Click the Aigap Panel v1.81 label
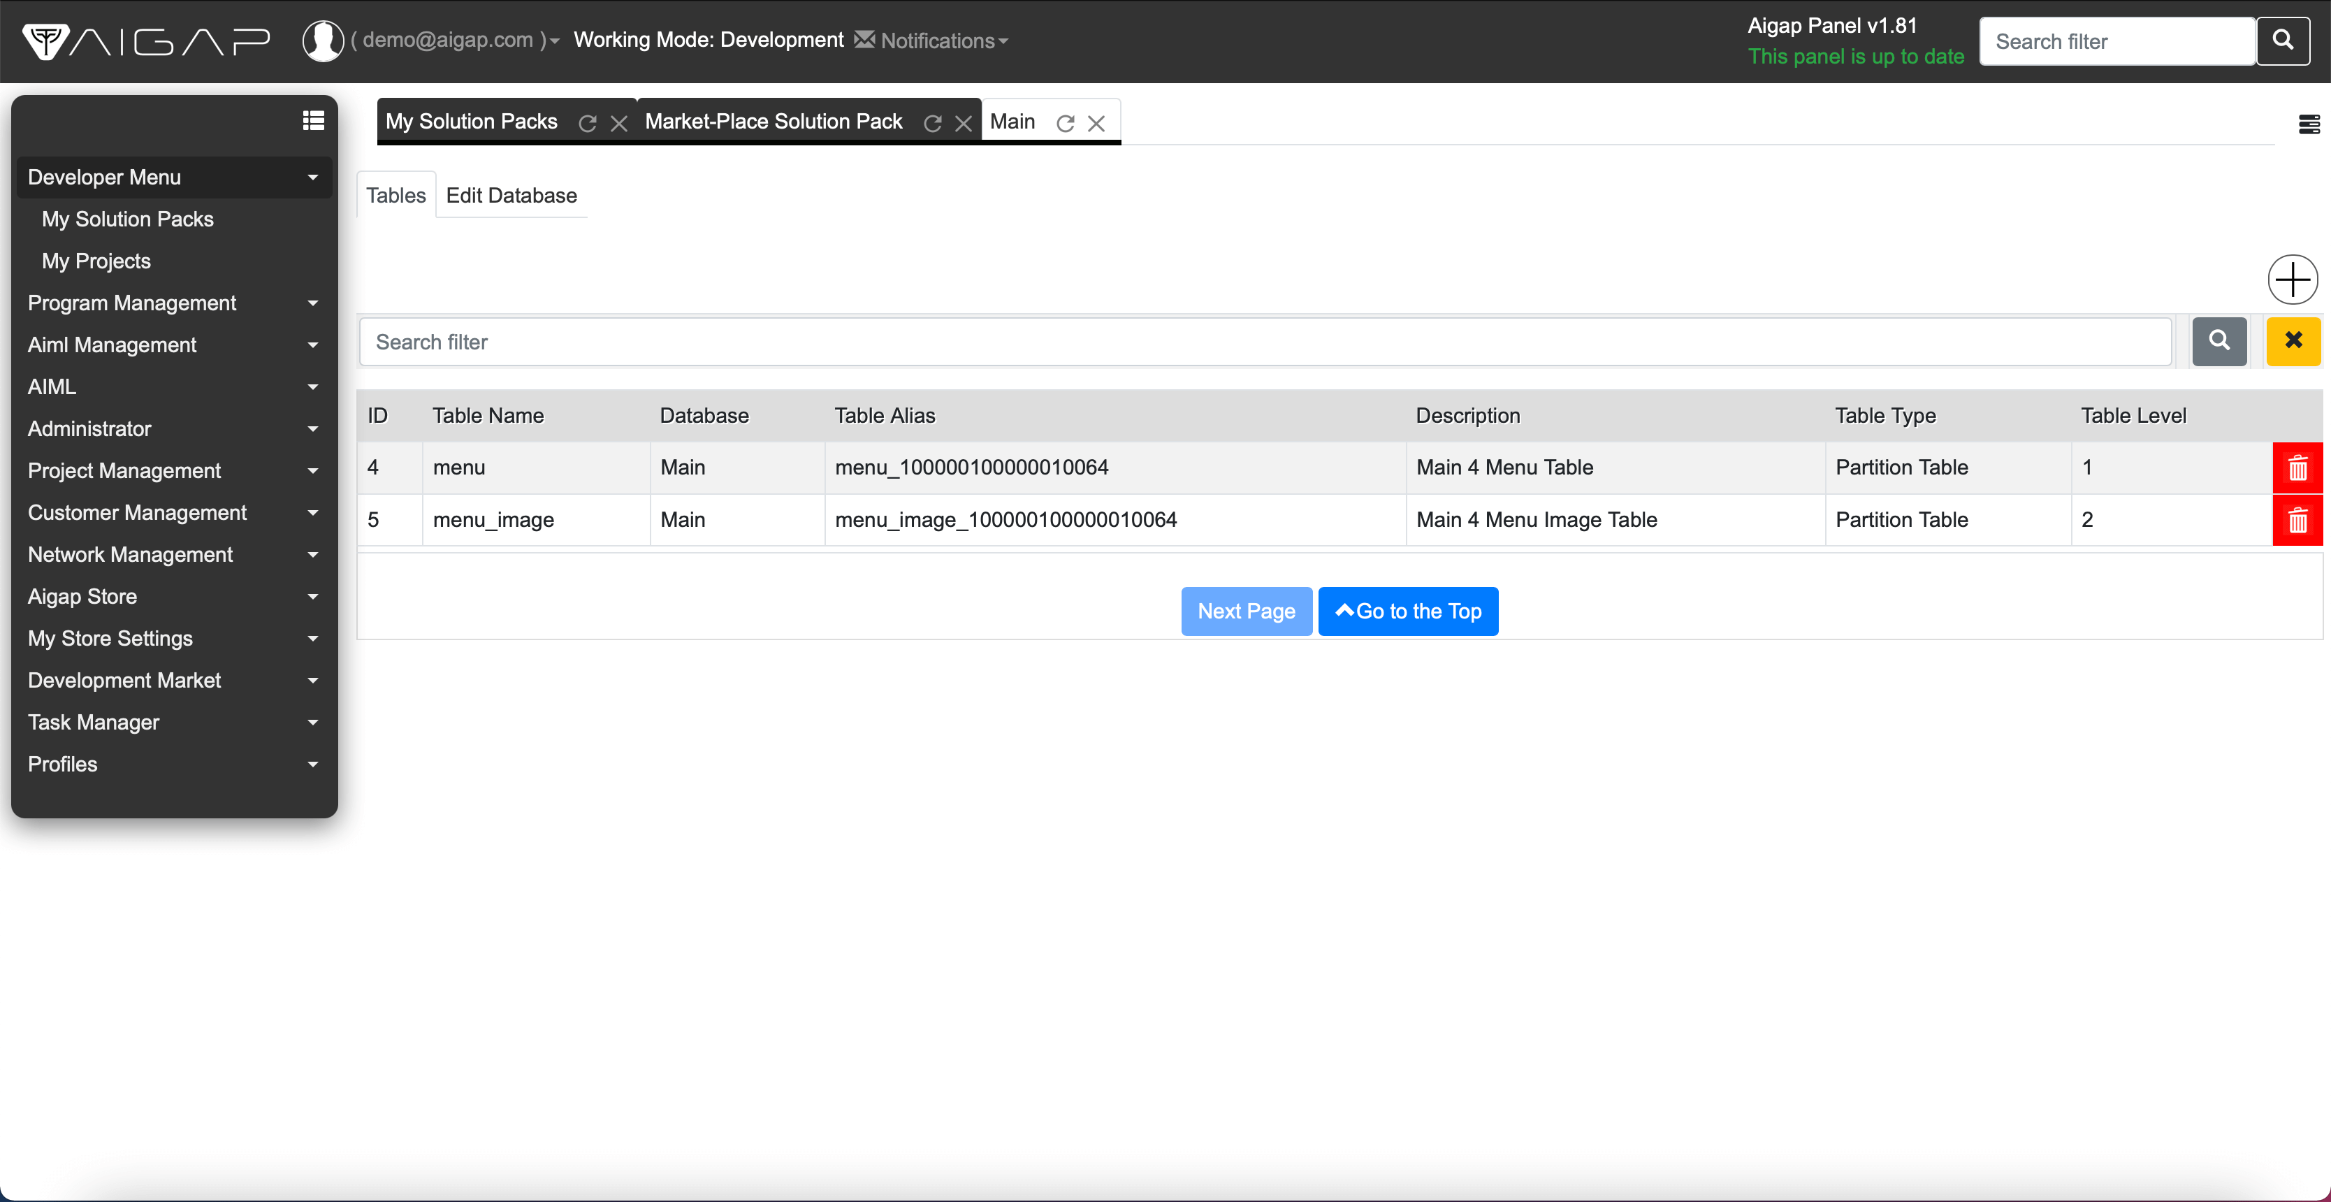This screenshot has height=1202, width=2331. click(x=1831, y=25)
